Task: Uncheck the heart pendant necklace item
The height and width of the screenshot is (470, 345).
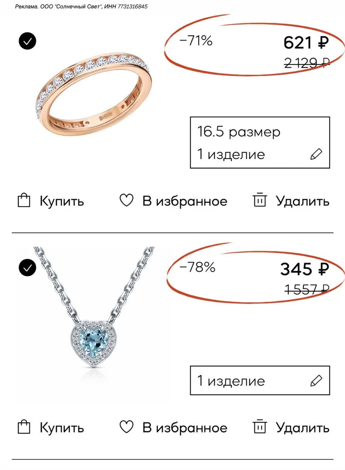Action: pyautogui.click(x=28, y=268)
